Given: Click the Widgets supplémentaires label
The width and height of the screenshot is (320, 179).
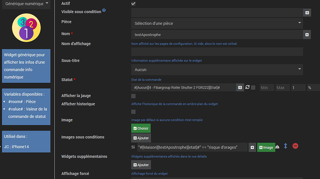Looking at the screenshot, I should (x=84, y=156).
